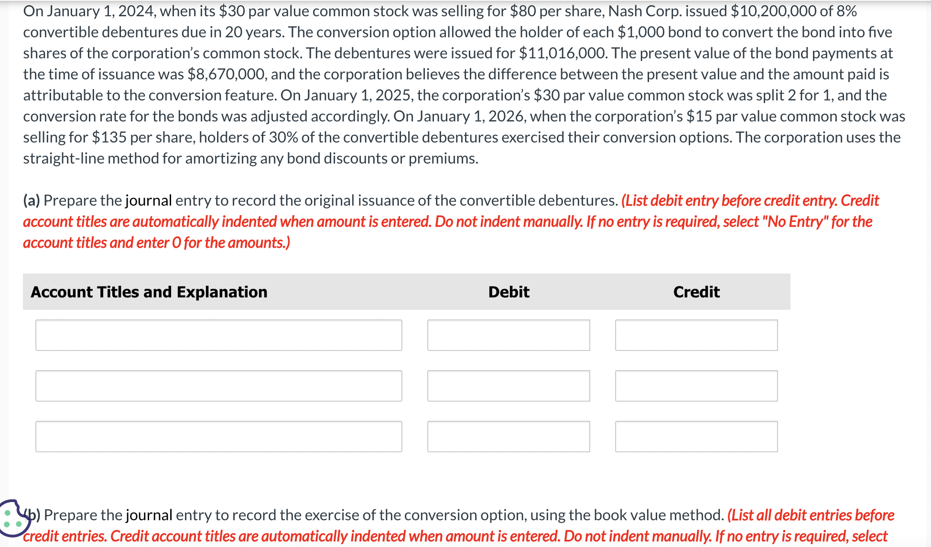Click the first row Debit amount field
The image size is (931, 547).
pos(508,335)
